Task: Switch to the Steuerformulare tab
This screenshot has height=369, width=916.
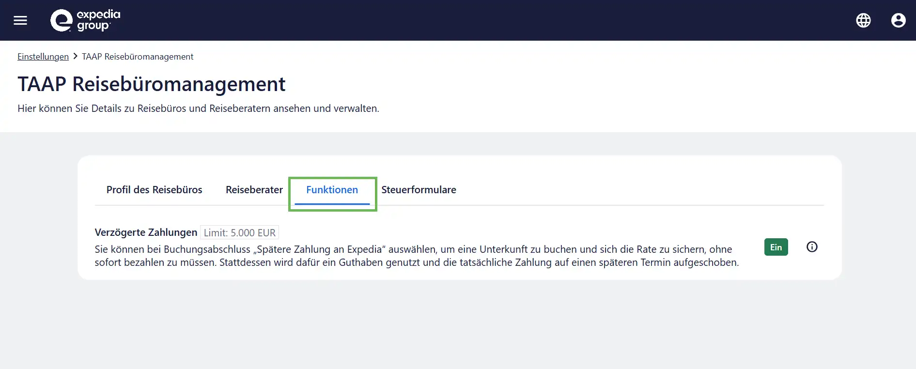Action: [x=419, y=190]
